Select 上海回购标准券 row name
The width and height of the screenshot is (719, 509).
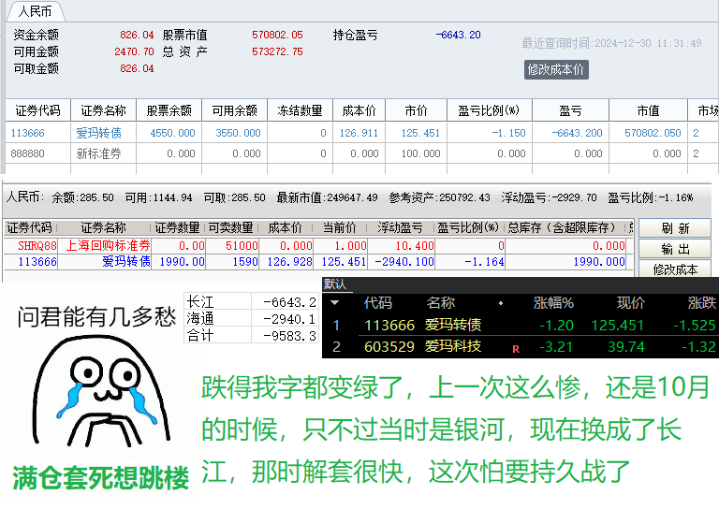pos(109,245)
